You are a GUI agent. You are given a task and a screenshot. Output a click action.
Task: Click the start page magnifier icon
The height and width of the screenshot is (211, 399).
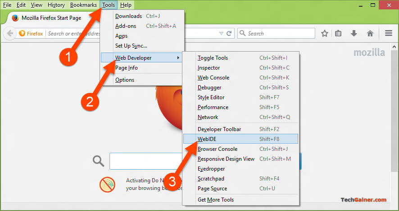point(99,161)
